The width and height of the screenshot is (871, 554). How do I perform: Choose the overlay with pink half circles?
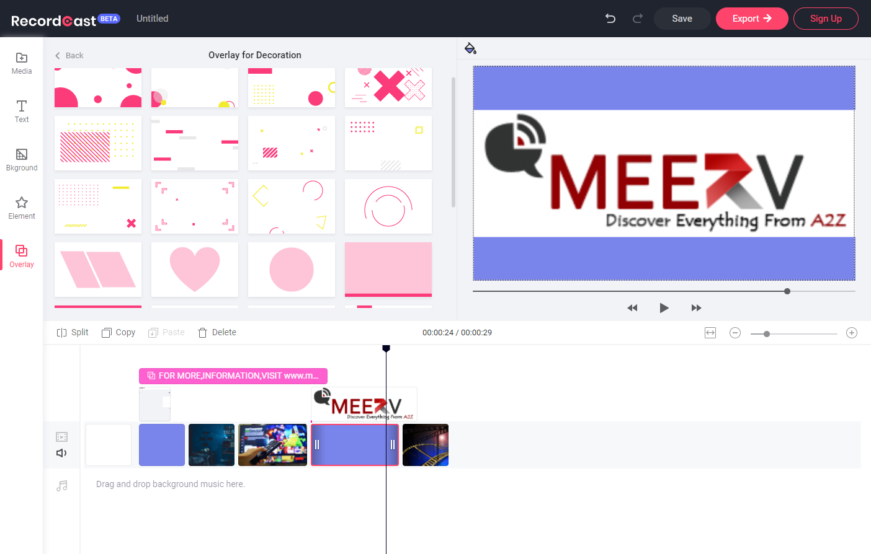98,87
